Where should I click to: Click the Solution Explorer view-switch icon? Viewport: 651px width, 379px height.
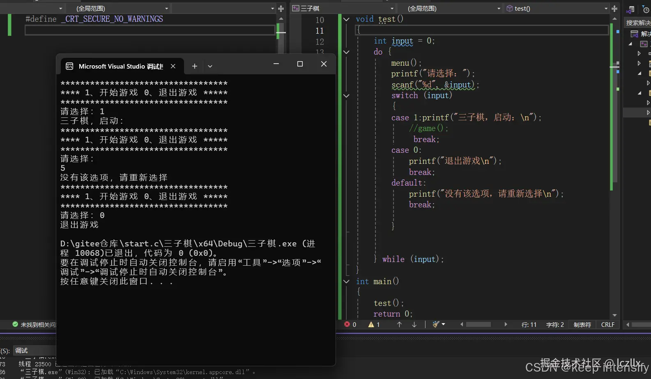(x=631, y=9)
